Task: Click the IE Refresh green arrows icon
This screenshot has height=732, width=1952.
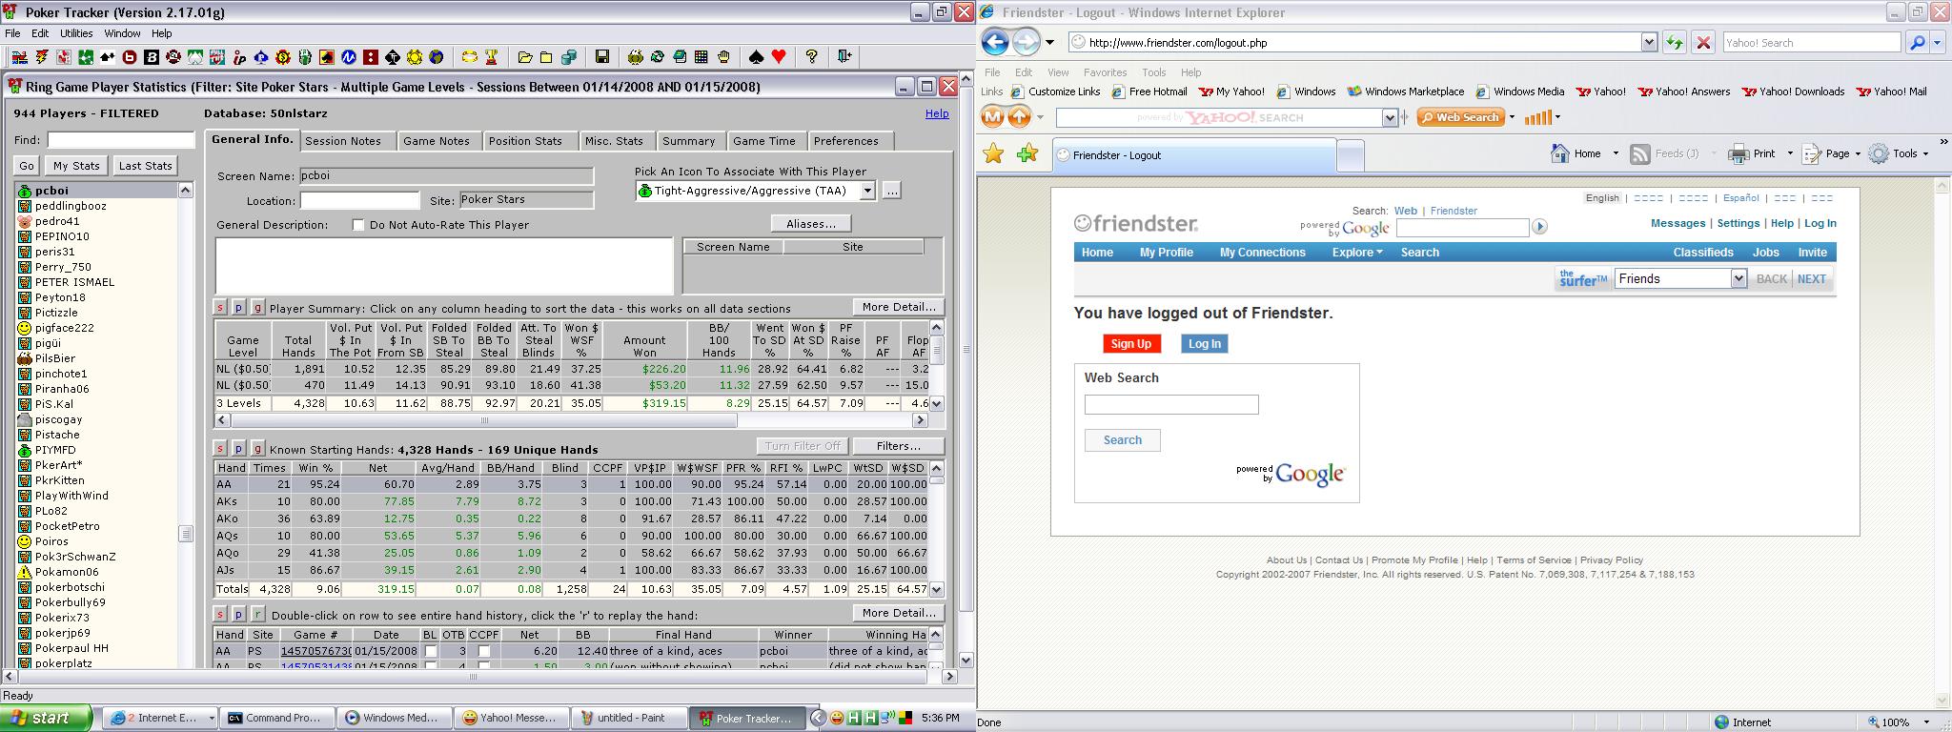Action: coord(1675,42)
